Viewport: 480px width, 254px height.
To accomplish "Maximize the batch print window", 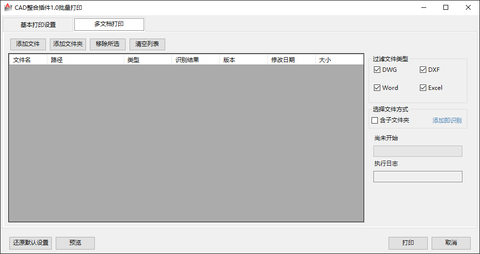I will point(446,8).
